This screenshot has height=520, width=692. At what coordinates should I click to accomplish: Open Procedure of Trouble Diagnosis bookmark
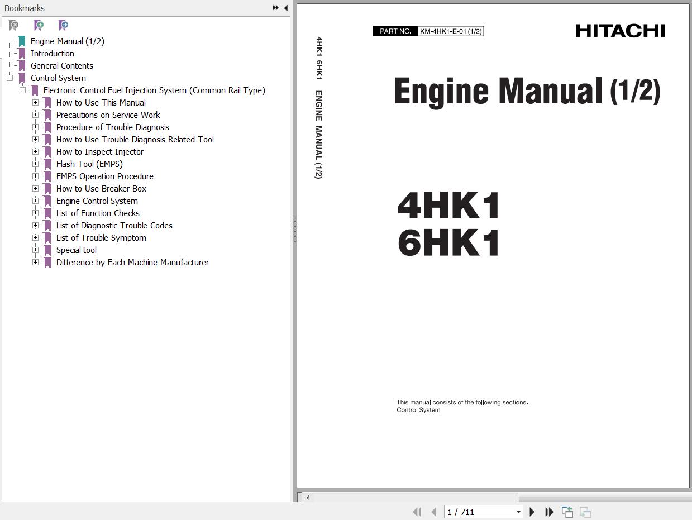(113, 127)
